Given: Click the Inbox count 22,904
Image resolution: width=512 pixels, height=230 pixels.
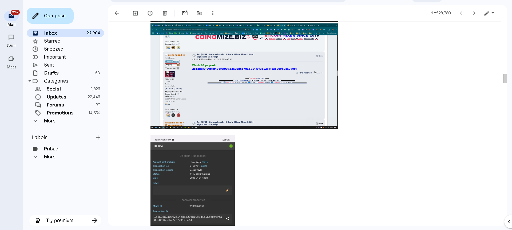Looking at the screenshot, I should 93,33.
